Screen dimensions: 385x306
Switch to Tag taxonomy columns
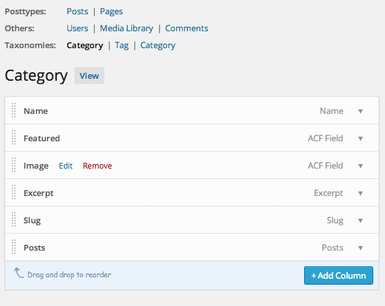click(x=122, y=46)
